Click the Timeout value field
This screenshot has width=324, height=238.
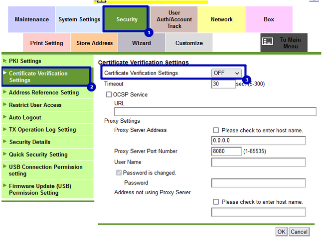[223, 84]
